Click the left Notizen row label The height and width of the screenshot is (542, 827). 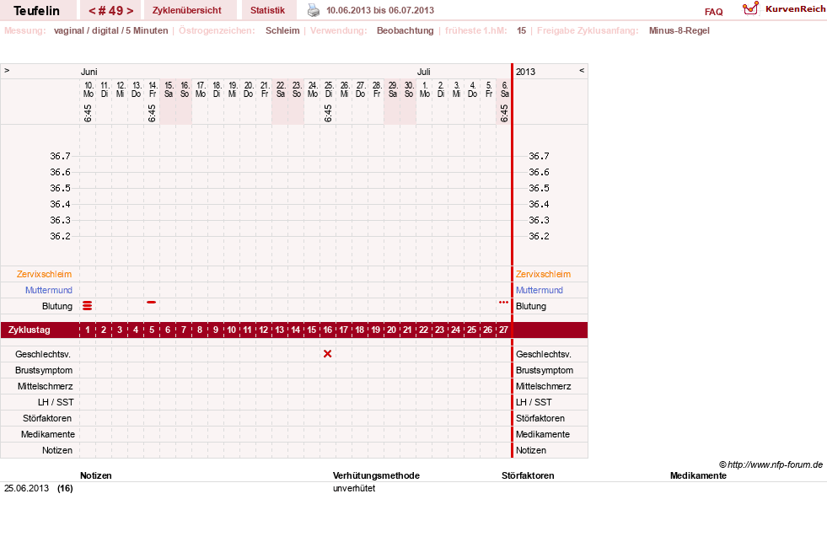(x=57, y=450)
